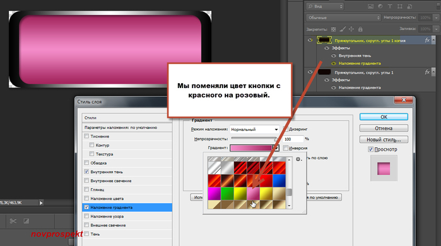
Task: Click thumbnail of 'Прямоугольник, скругл. углы 1' layer
Action: 324,72
